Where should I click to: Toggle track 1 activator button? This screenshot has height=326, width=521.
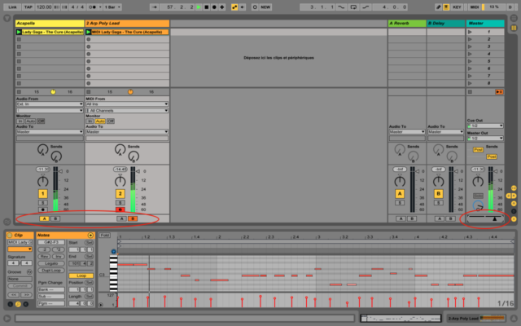point(42,194)
